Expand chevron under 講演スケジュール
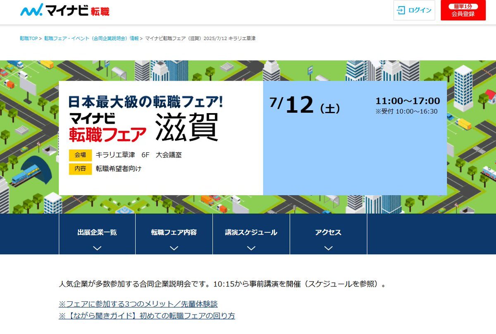 (251, 248)
